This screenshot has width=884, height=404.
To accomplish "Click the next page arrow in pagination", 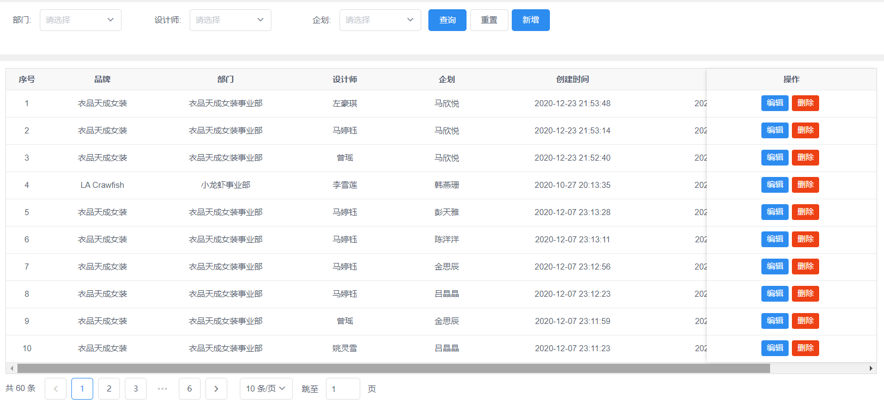I will click(216, 389).
